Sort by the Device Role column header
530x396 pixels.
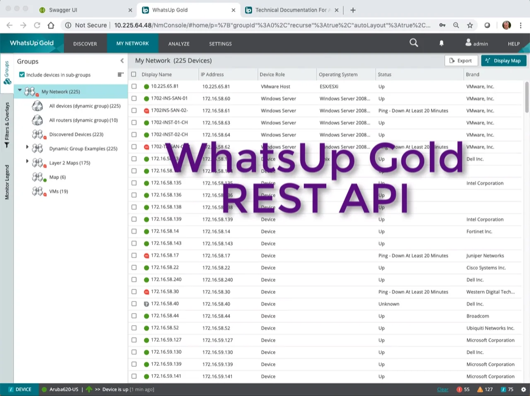[x=272, y=74]
